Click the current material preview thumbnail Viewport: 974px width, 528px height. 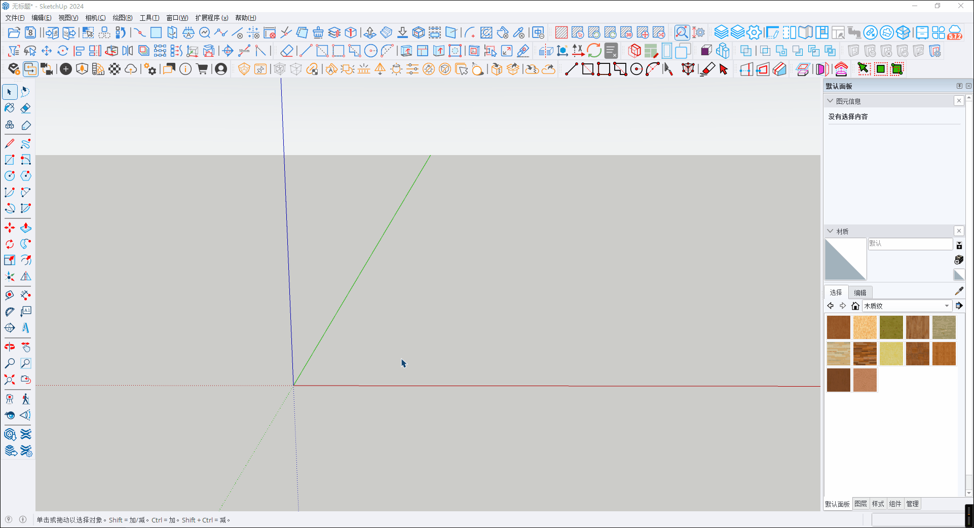tap(846, 259)
